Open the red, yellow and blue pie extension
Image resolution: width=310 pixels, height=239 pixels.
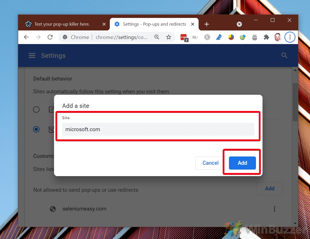click(231, 37)
